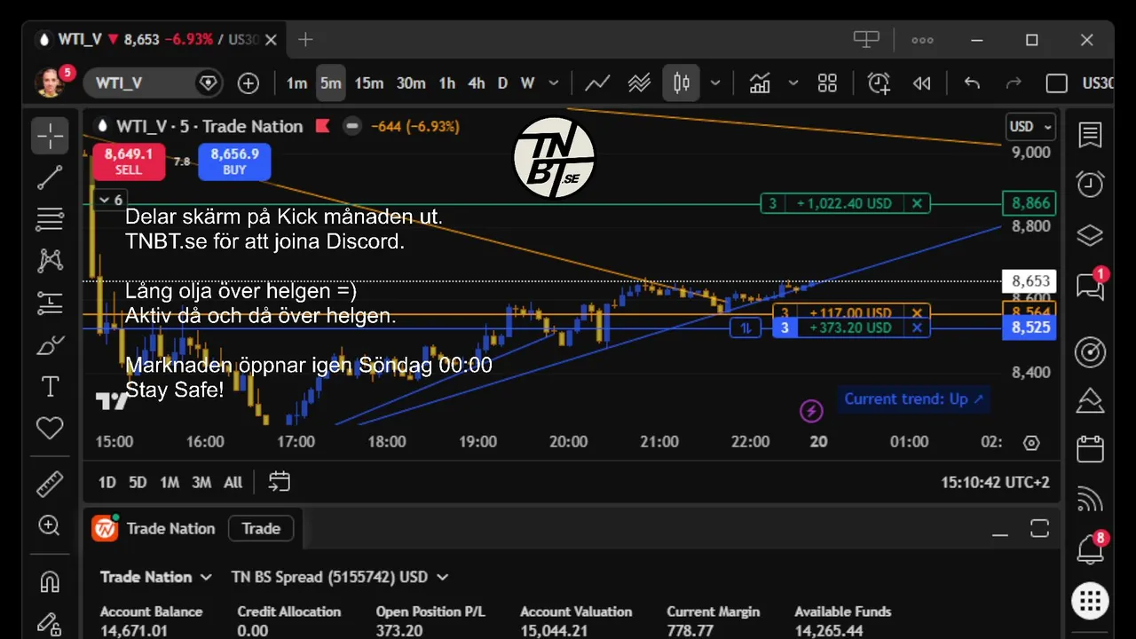Open TN BS Spread account dropdown
The image size is (1136, 639).
(x=340, y=577)
